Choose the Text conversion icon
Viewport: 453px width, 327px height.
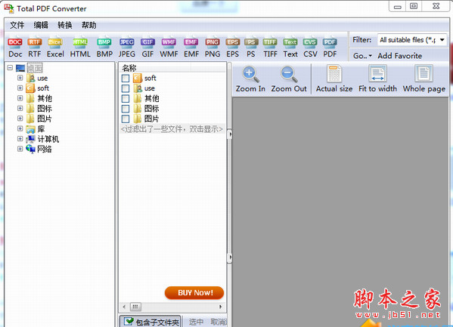(x=290, y=48)
